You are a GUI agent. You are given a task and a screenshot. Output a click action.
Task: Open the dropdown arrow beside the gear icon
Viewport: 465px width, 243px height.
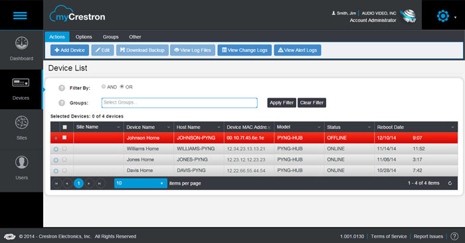point(455,17)
